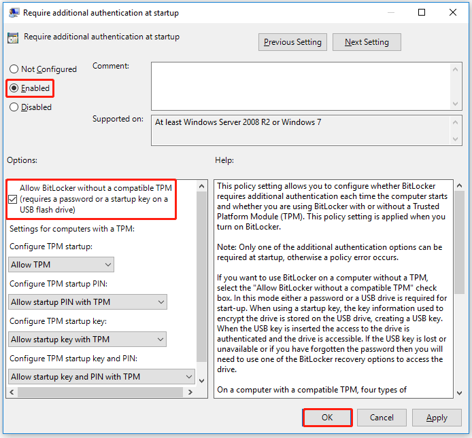This screenshot has height=438, width=472.
Task: Expand the Configure TPM startup PIN dropdown
Action: coord(88,302)
